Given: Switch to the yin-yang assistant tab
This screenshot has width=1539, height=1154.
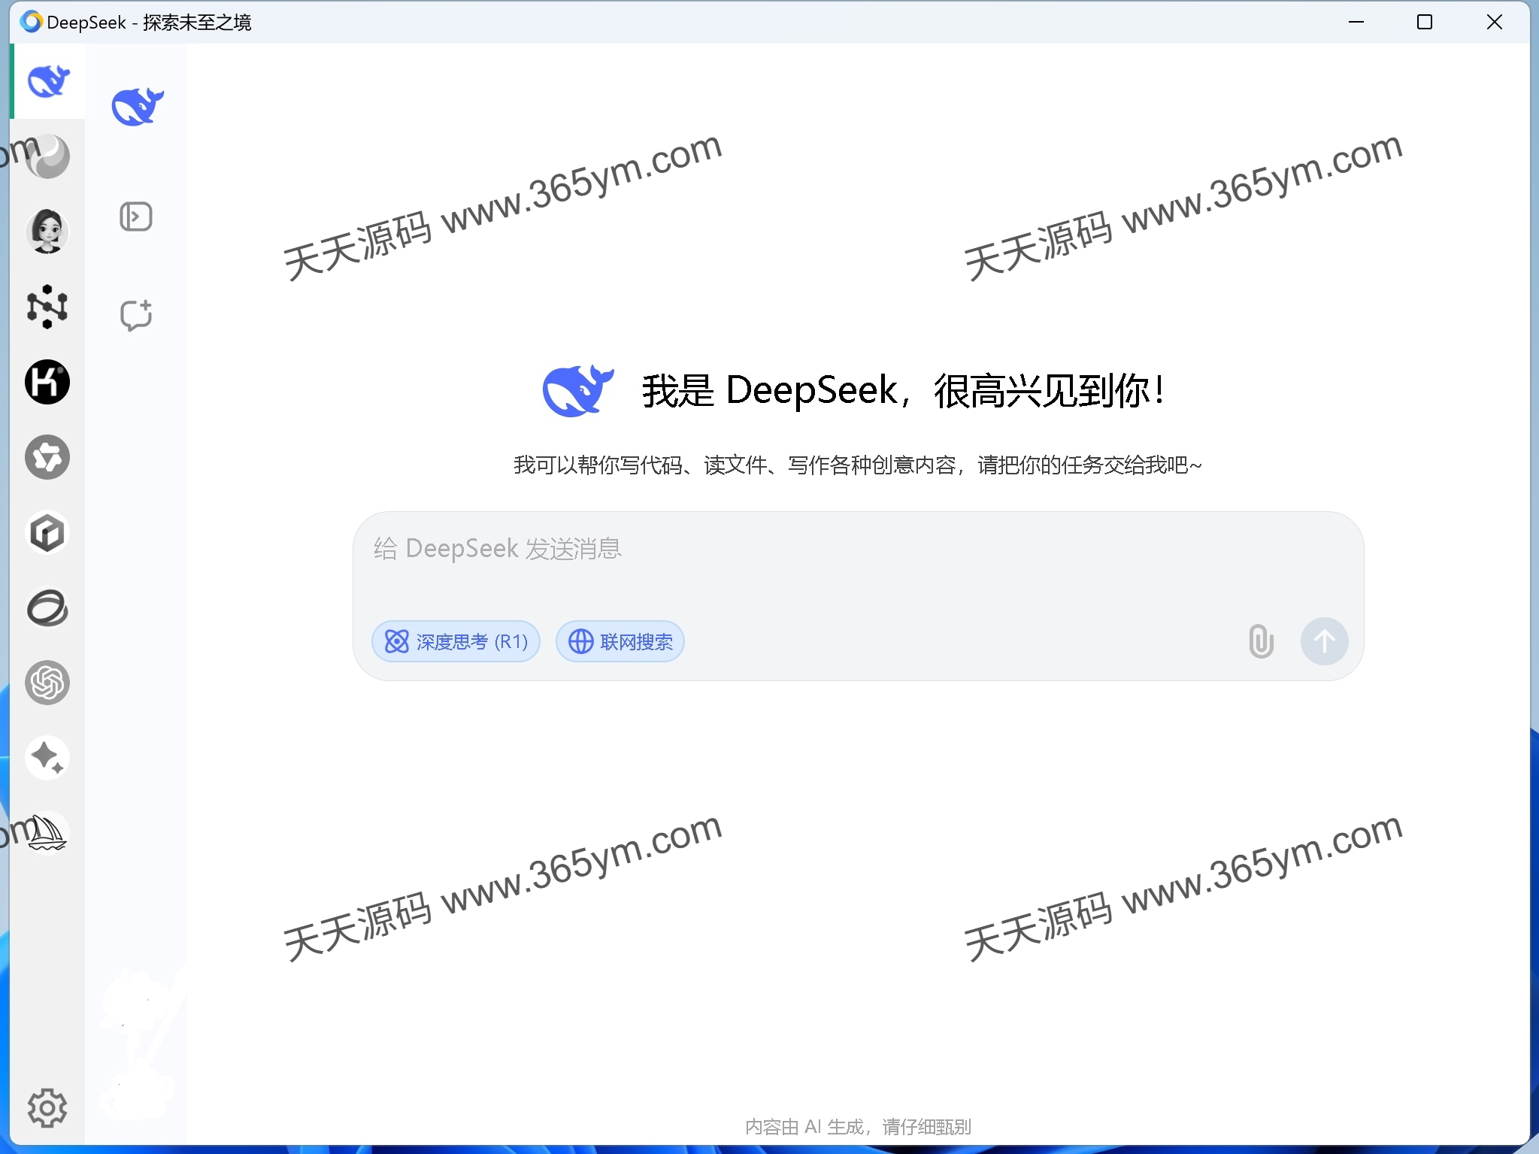Looking at the screenshot, I should coord(48,156).
